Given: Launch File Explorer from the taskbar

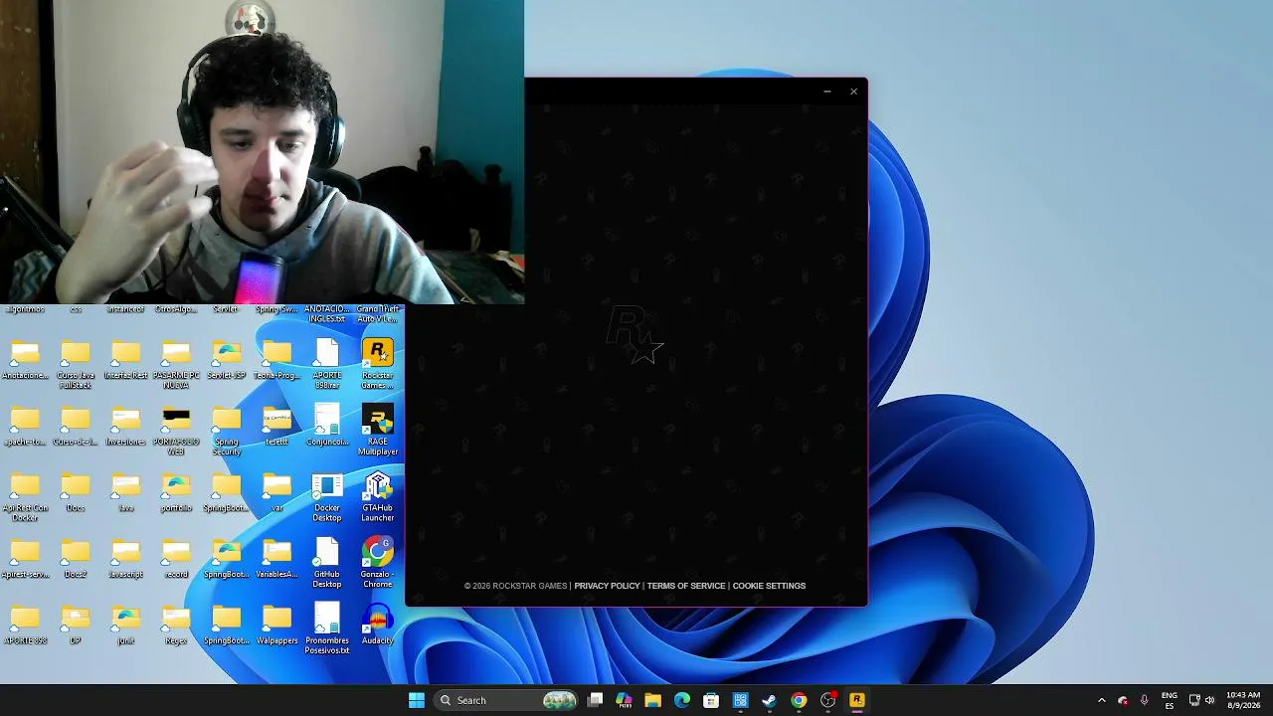Looking at the screenshot, I should coord(652,700).
